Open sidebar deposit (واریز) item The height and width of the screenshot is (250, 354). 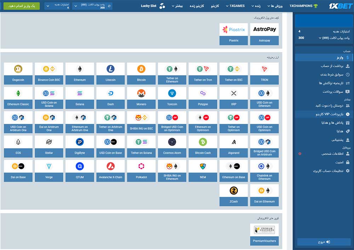pos(323,58)
